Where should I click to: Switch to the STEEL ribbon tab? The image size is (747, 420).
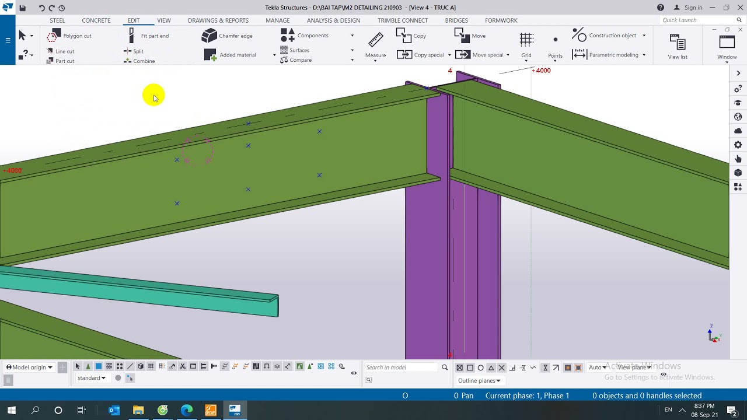point(57,20)
